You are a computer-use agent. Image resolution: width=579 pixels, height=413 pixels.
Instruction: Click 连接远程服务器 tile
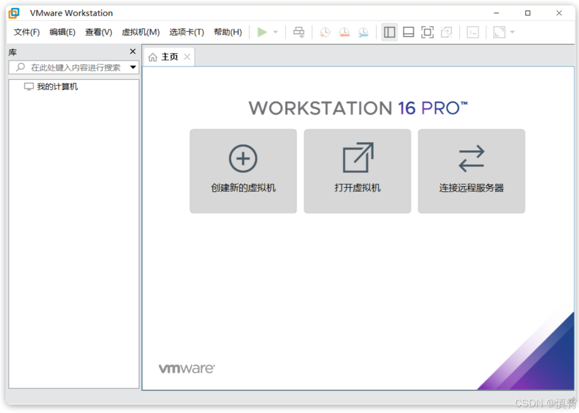[472, 171]
